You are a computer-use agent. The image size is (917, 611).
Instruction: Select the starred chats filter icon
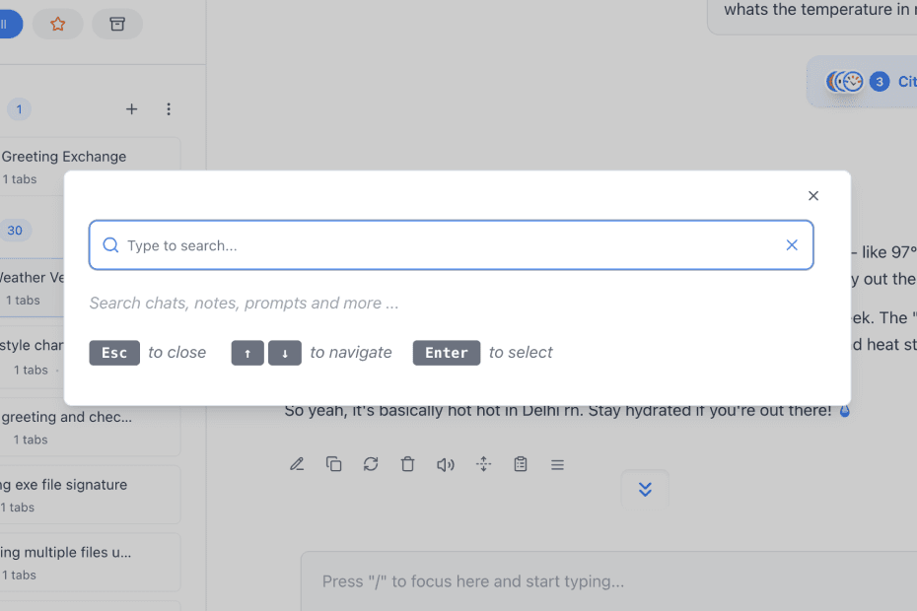tap(57, 24)
